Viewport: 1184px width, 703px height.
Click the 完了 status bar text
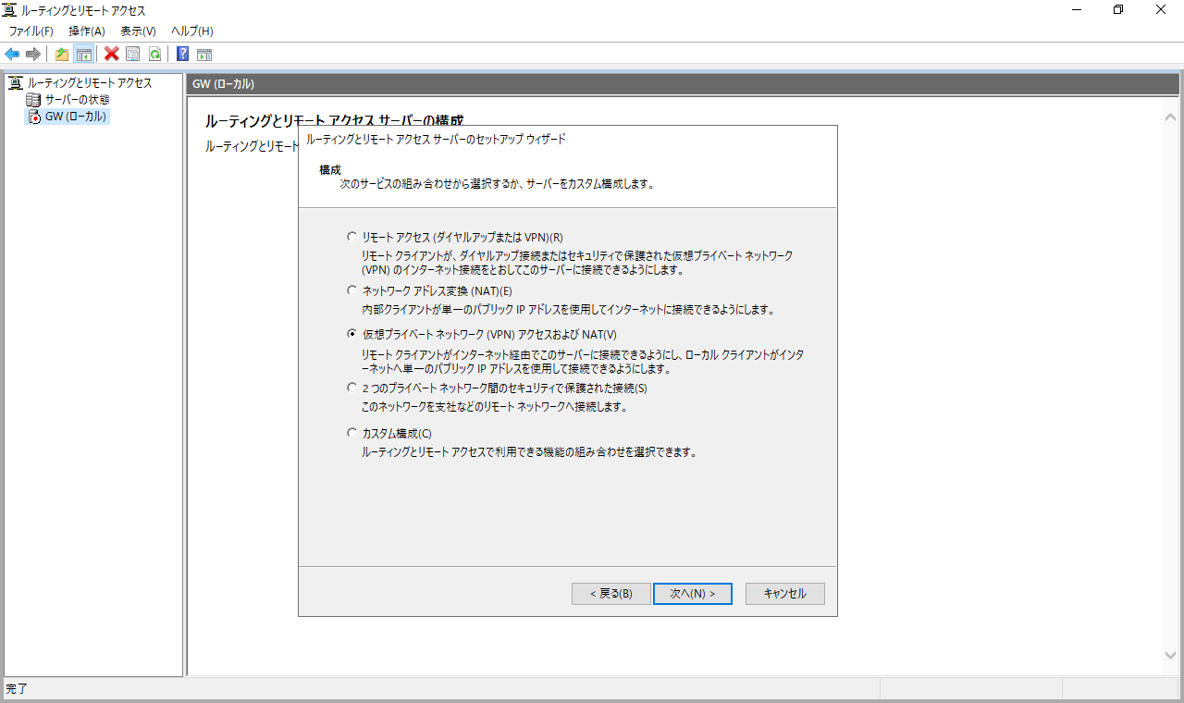click(18, 689)
